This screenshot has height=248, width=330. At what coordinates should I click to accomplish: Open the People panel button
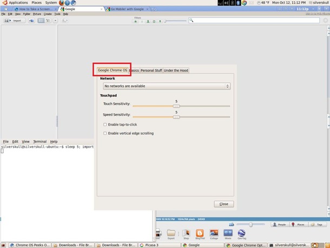pos(280,224)
